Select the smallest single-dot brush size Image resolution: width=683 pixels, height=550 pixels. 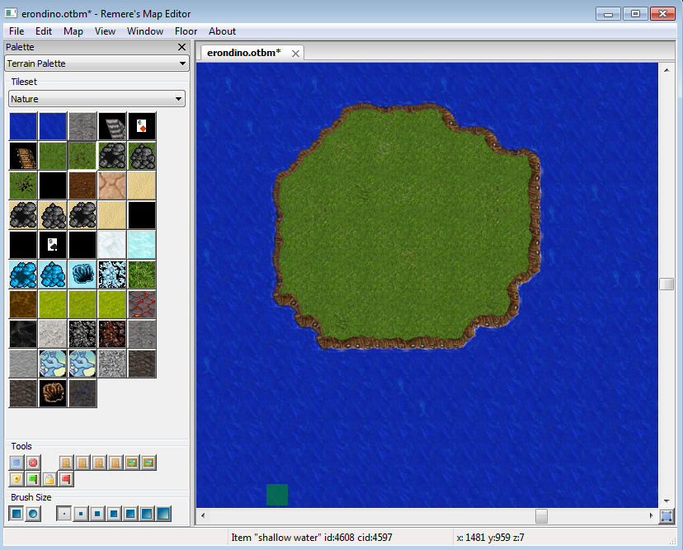click(x=64, y=514)
